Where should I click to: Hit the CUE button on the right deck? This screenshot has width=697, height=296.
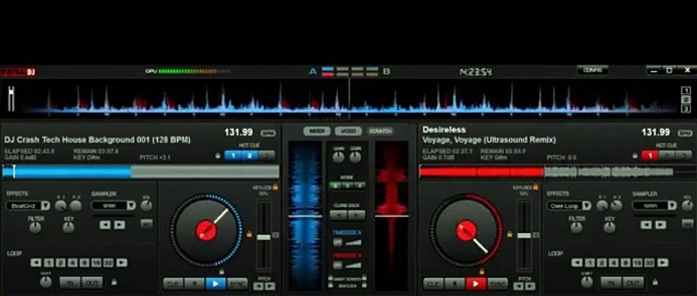[x=433, y=284]
